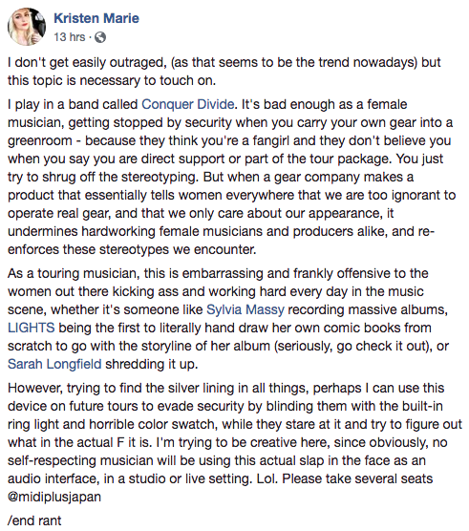
Task: Visit the LIGHTS tagged page link
Action: tap(32, 328)
